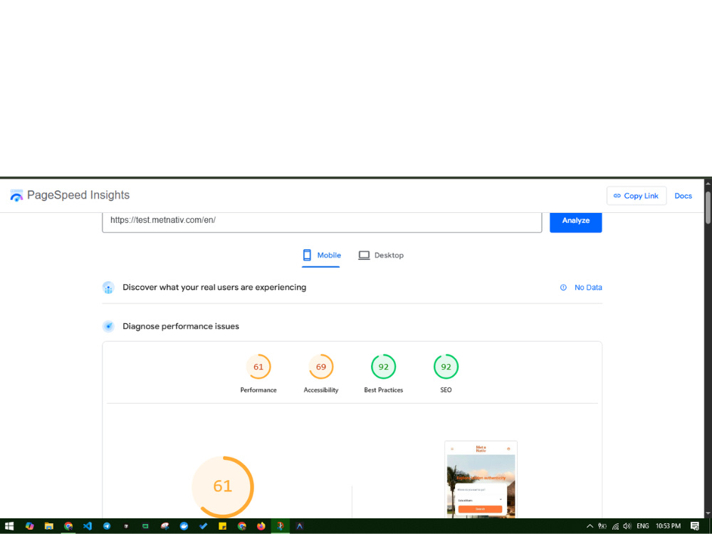Switch to the Mobile tab
The image size is (712, 534).
[322, 255]
